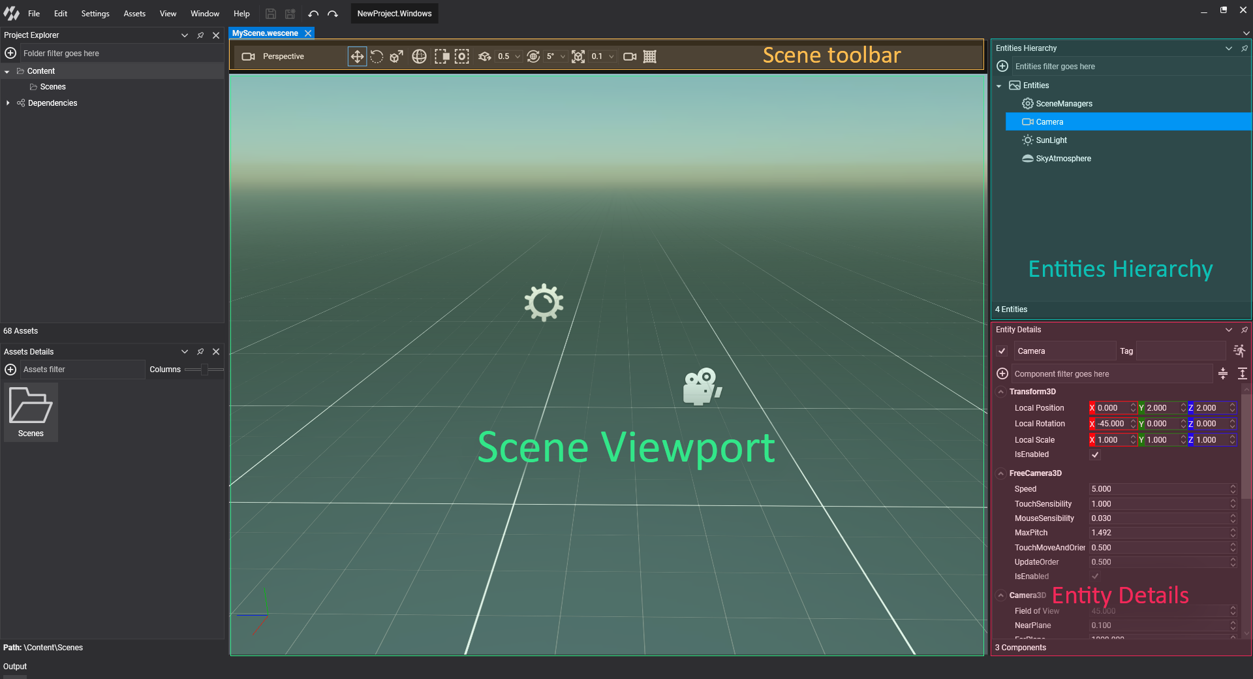
Task: Open the rotation snap 5° dropdown
Action: pos(563,57)
